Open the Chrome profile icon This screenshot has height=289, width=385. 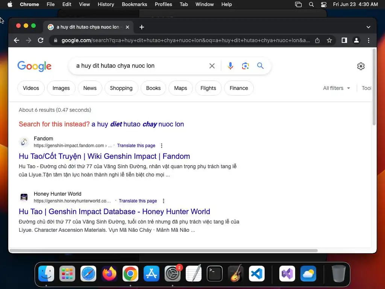[x=356, y=40]
